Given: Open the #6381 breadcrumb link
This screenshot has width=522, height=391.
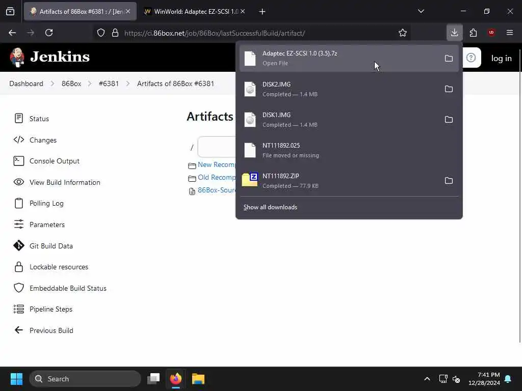Looking at the screenshot, I should pyautogui.click(x=109, y=83).
